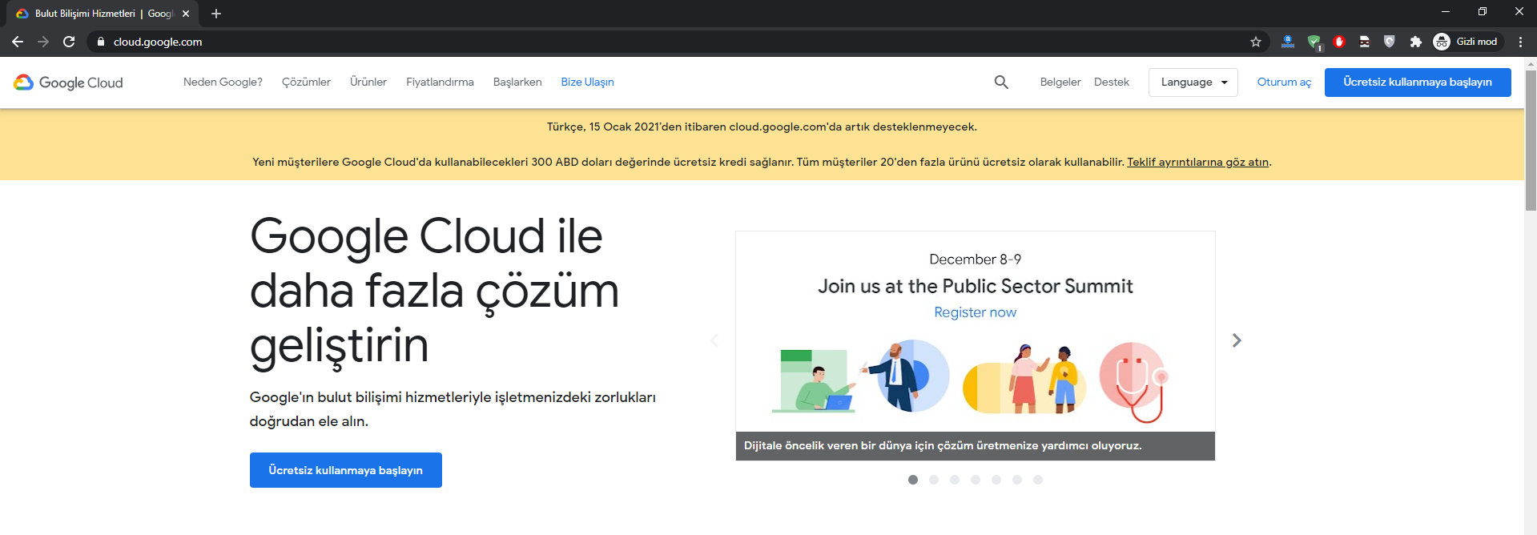Click hero Ücretsiz kullanmaya başlayın button
This screenshot has height=535, width=1537.
346,470
